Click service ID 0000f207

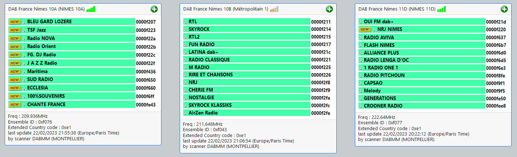[x=146, y=22]
